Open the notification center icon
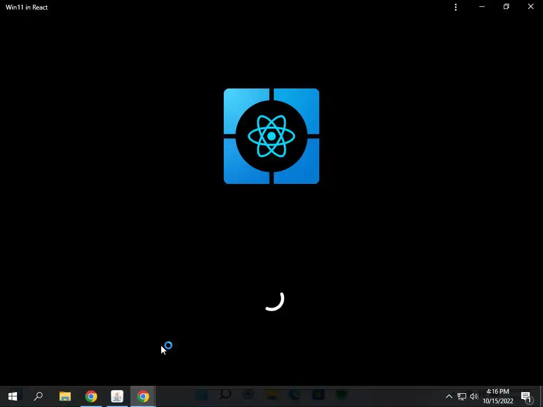The height and width of the screenshot is (407, 543). pos(527,397)
